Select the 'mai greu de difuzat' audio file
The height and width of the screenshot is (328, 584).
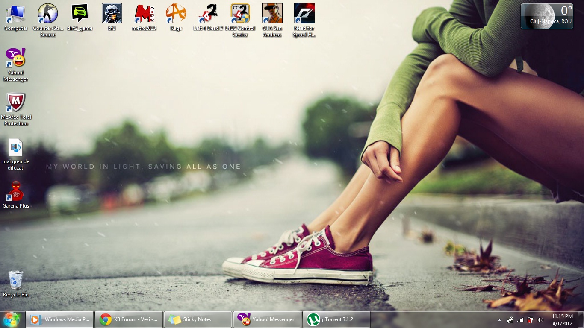(16, 147)
